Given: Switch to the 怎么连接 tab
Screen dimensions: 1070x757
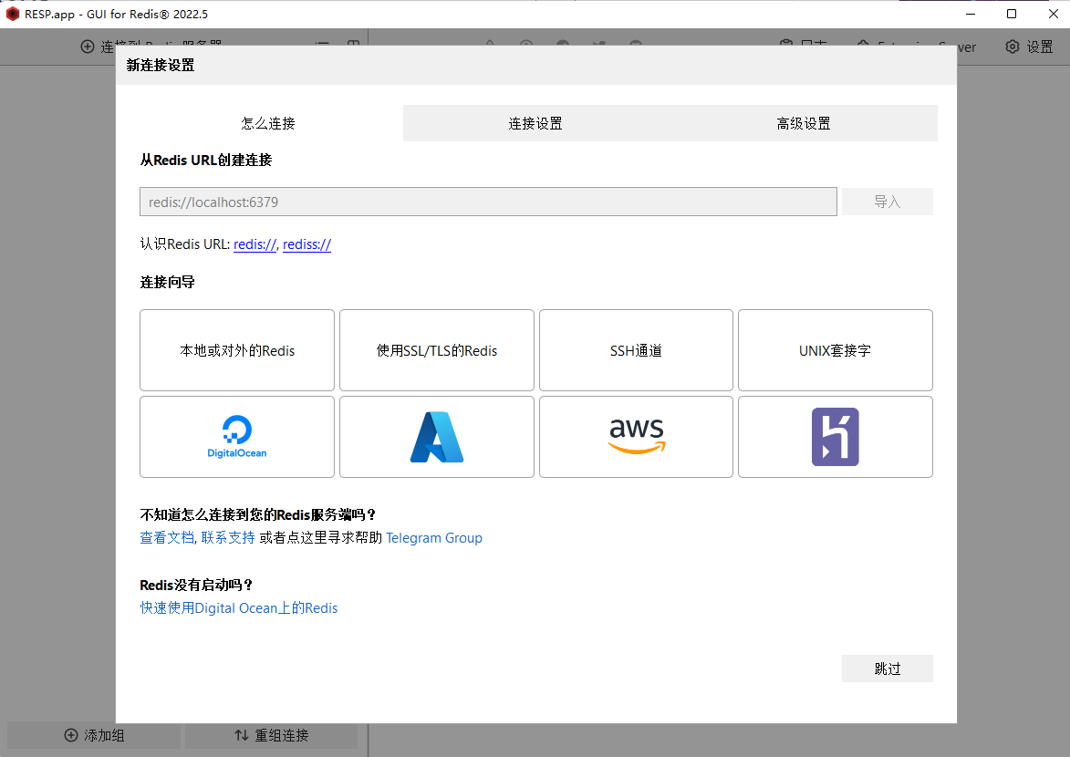Looking at the screenshot, I should coord(268,123).
